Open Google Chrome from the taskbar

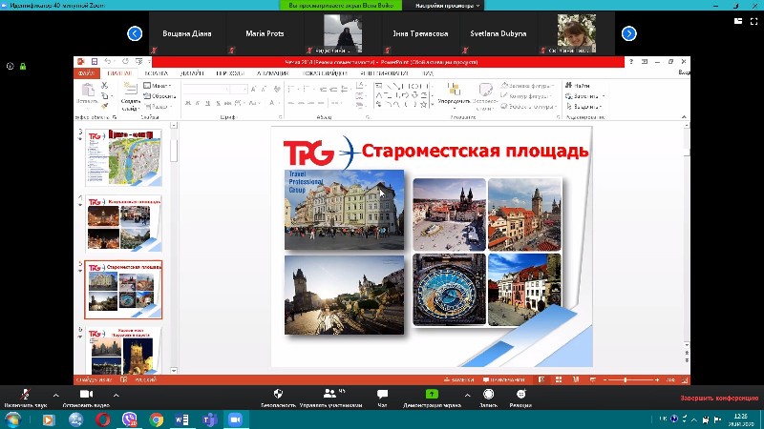(156, 419)
